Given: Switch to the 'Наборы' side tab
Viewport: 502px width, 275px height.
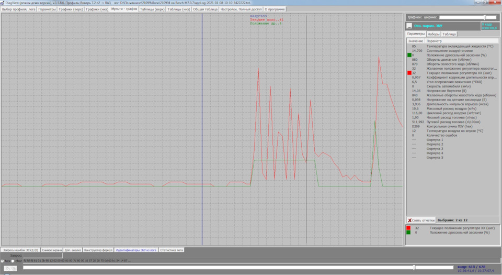Looking at the screenshot, I should pos(433,34).
